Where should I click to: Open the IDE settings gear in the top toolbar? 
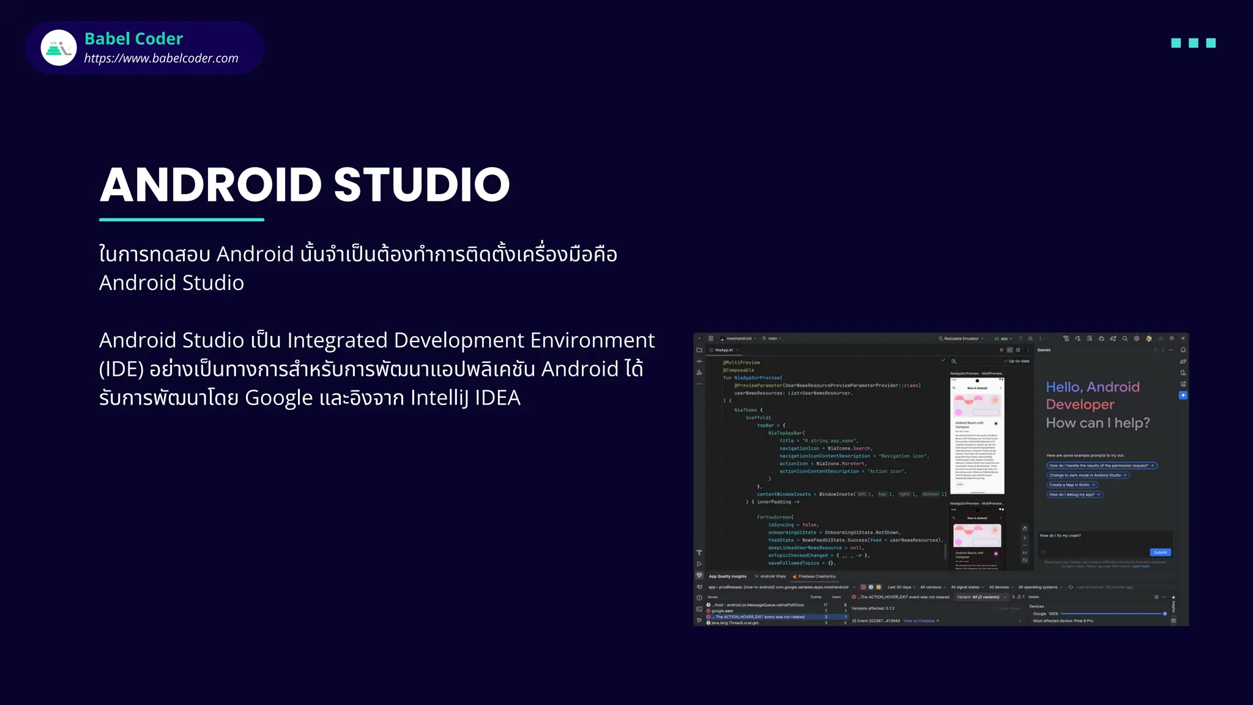pyautogui.click(x=1136, y=338)
